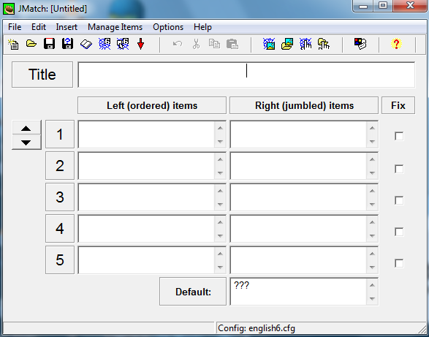Create a new file with toolbar icon
Screen dimensions: 429x337
point(13,44)
